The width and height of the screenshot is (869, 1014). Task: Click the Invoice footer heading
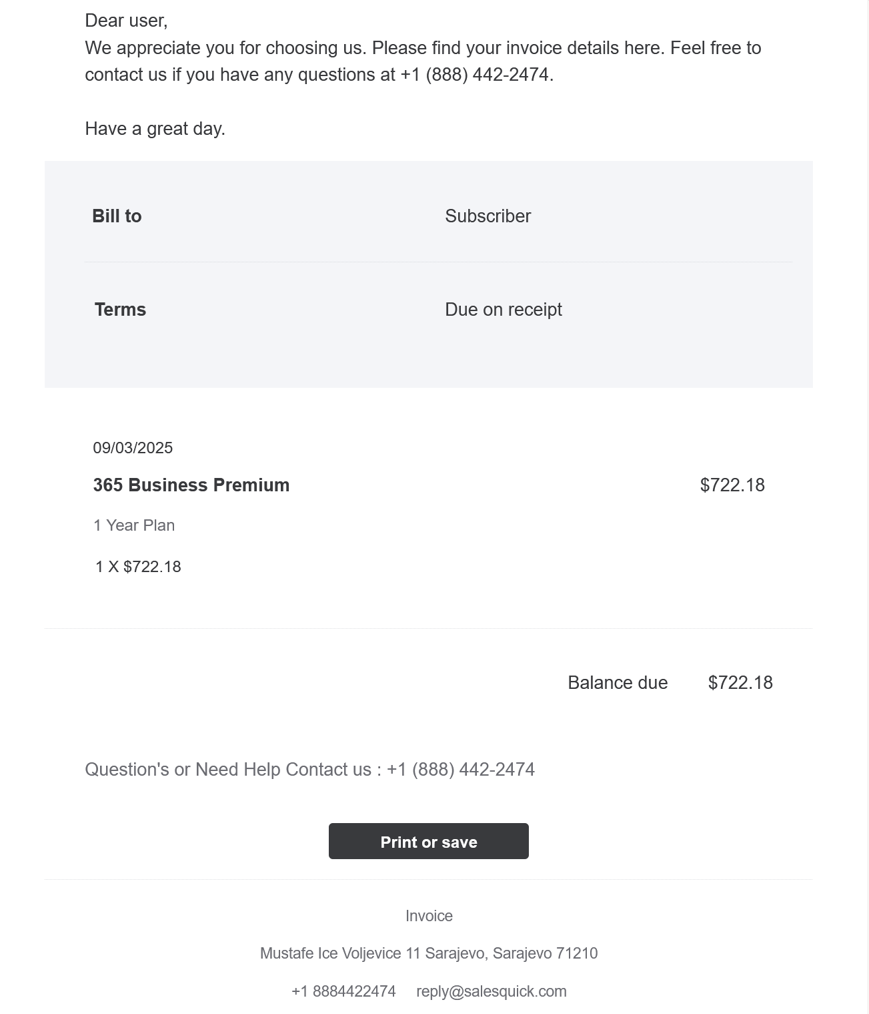(x=428, y=916)
